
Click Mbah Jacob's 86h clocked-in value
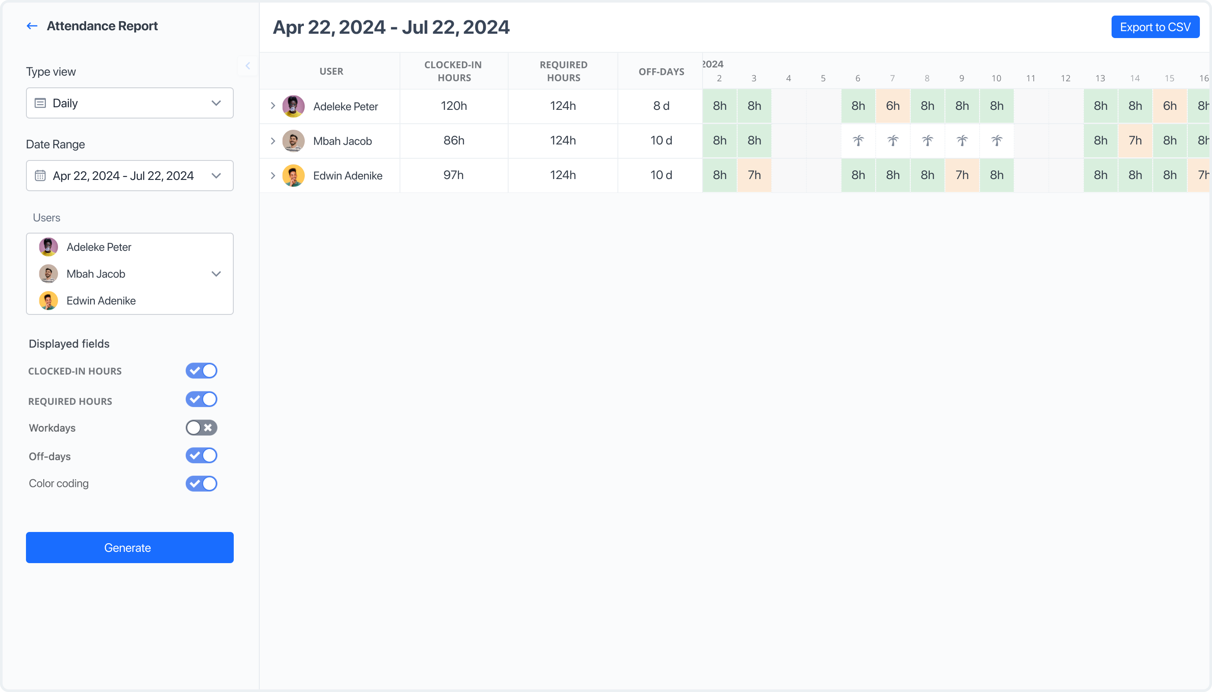tap(454, 141)
